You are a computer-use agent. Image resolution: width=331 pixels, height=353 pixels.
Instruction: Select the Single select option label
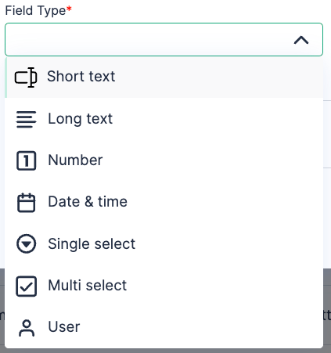[92, 244]
